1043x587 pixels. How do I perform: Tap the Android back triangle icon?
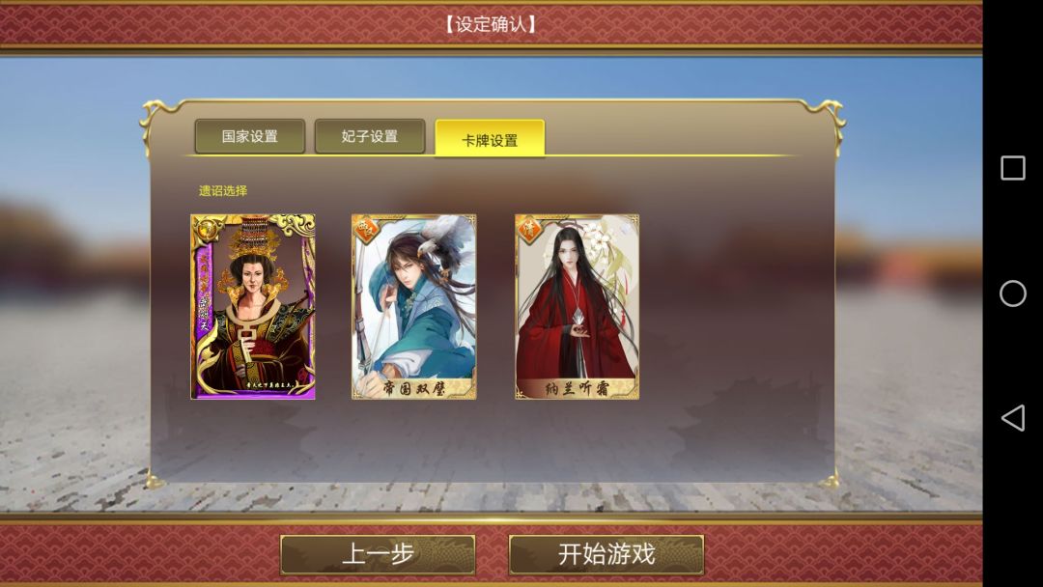(x=1012, y=418)
